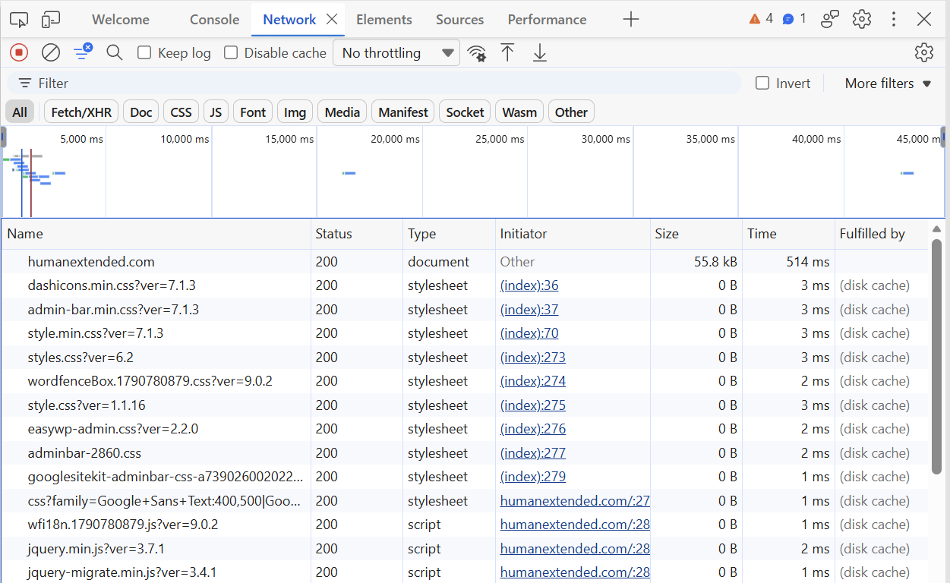The width and height of the screenshot is (950, 583).
Task: Open network conditions wifi icon
Action: [476, 53]
